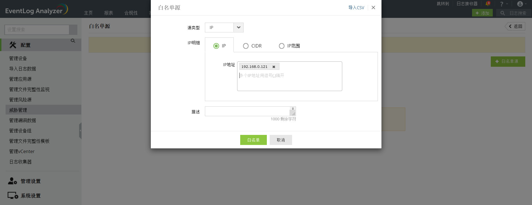Click the 取消 button
532x205 pixels.
click(x=281, y=140)
